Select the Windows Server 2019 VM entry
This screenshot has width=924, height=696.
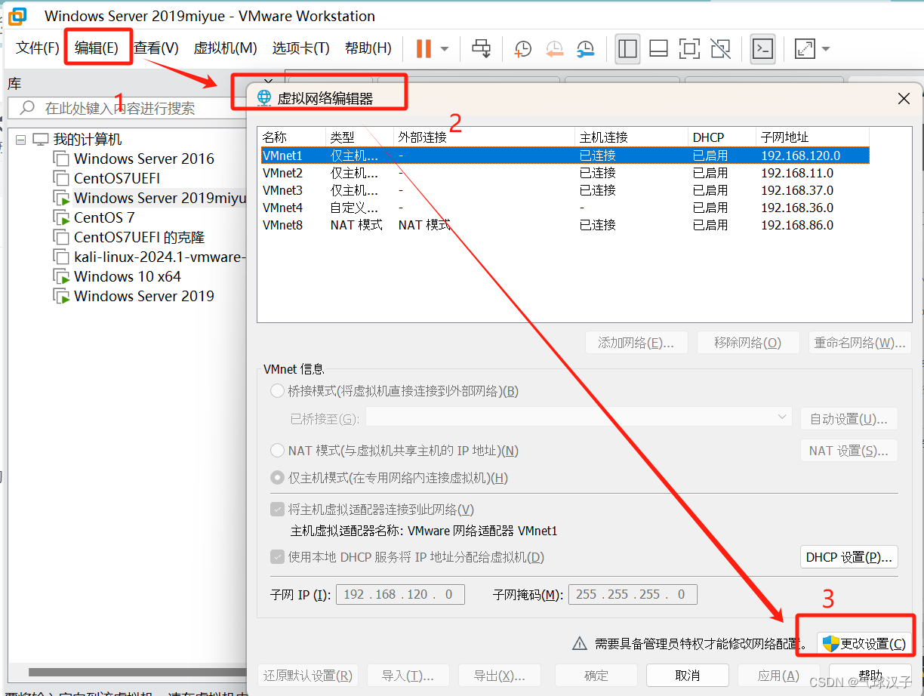(x=144, y=296)
